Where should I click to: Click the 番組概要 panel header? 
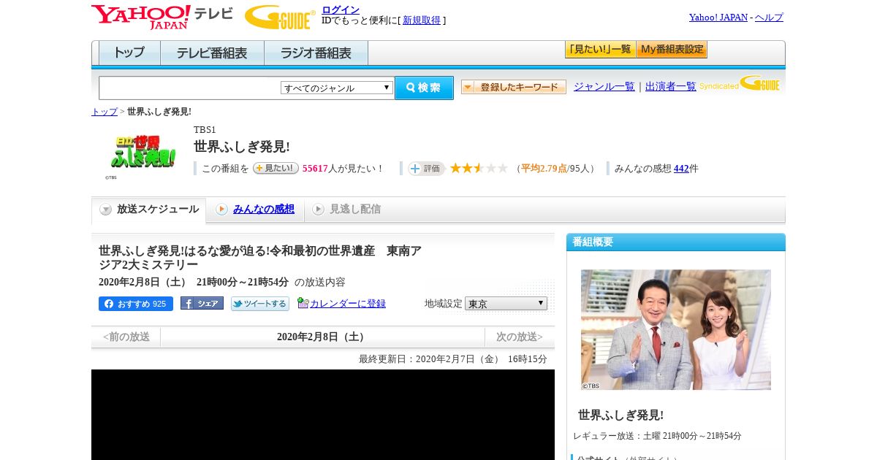(x=676, y=242)
